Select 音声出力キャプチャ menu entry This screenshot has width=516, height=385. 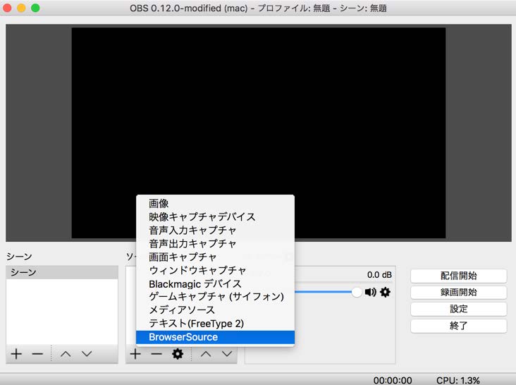point(215,244)
